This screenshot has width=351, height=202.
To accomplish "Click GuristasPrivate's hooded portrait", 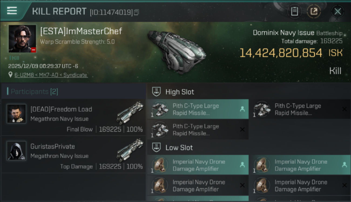I will [16, 151].
